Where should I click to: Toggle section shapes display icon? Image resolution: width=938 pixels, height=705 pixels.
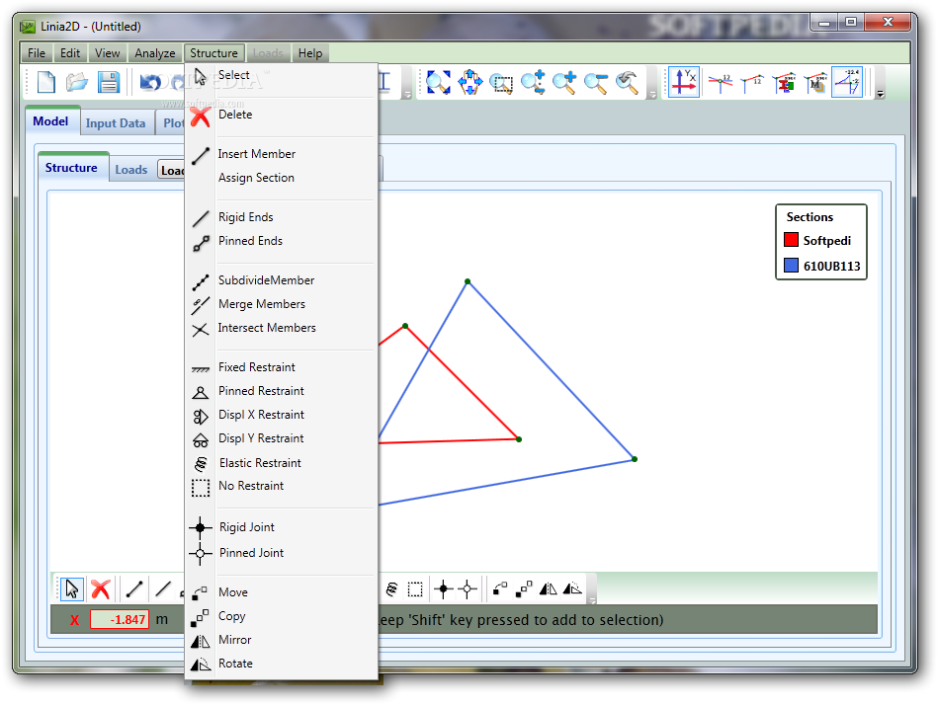[x=784, y=83]
